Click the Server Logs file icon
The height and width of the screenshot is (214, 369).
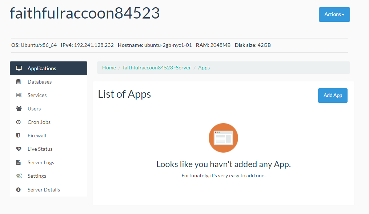(19, 162)
